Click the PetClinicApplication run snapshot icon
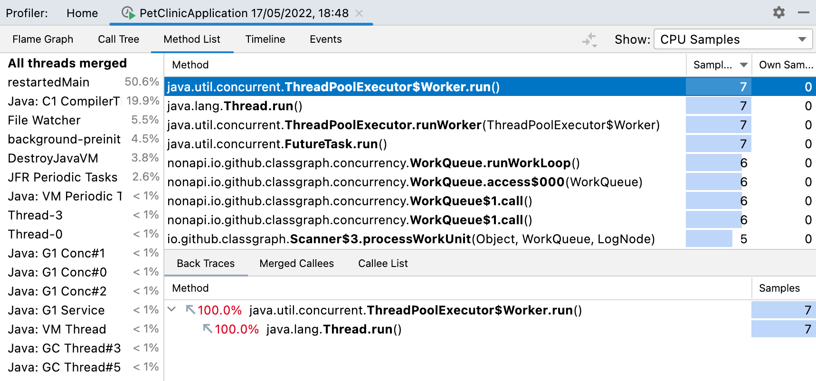Screen dimensions: 816x381 point(128,13)
